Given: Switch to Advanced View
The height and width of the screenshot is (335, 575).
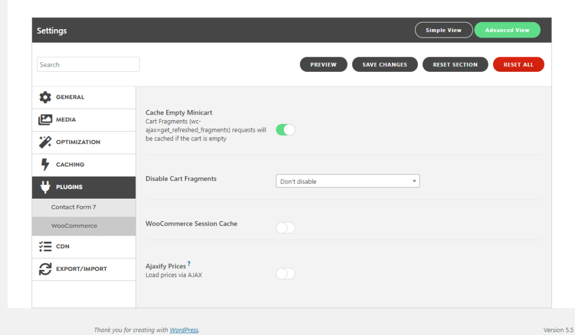Looking at the screenshot, I should pos(507,30).
